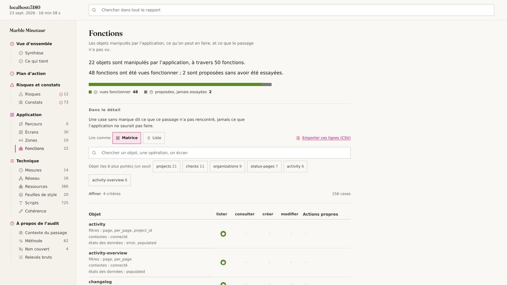The height and width of the screenshot is (285, 507).
Task: Click the Actions propres column header
Action: 320,214
